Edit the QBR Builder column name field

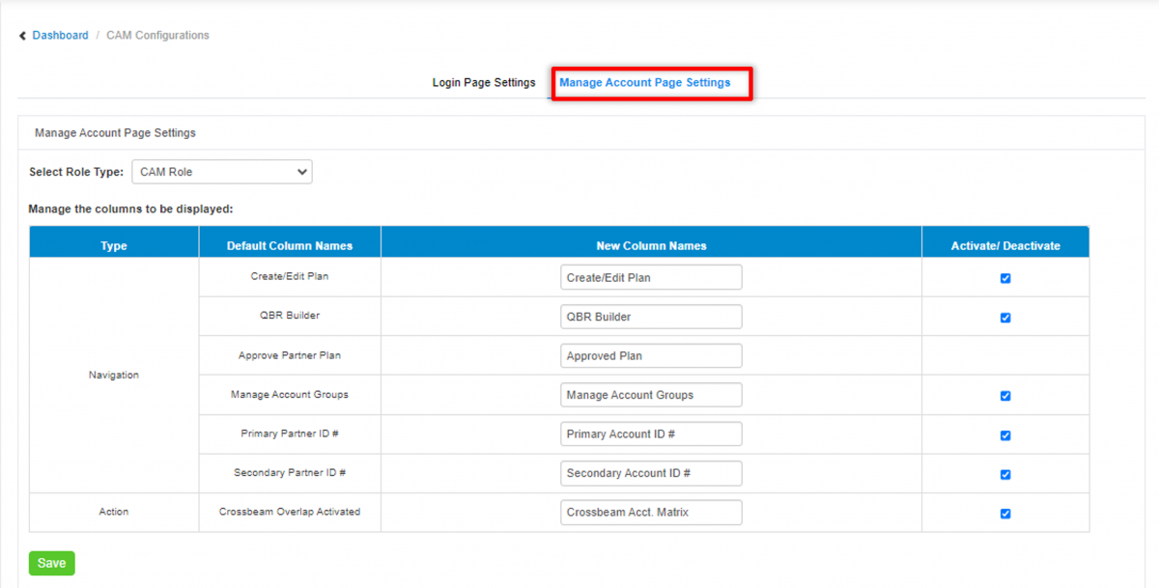(x=651, y=317)
